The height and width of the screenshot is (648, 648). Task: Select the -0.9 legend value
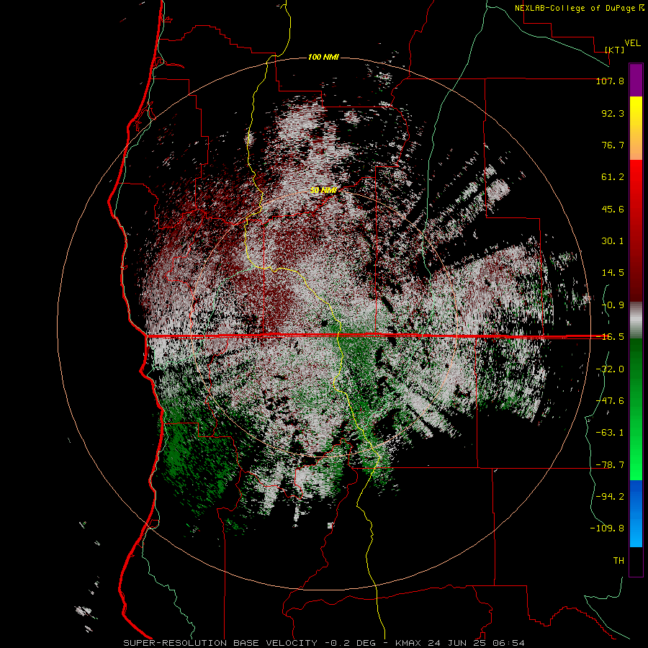pos(613,305)
